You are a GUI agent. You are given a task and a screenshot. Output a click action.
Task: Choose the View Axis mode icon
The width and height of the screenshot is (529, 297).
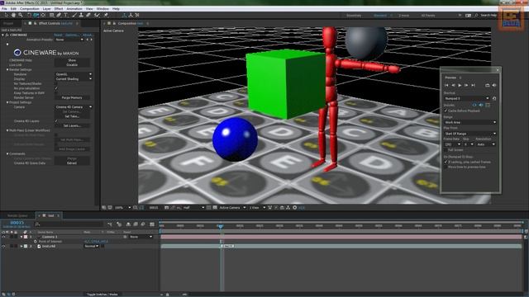click(x=137, y=15)
